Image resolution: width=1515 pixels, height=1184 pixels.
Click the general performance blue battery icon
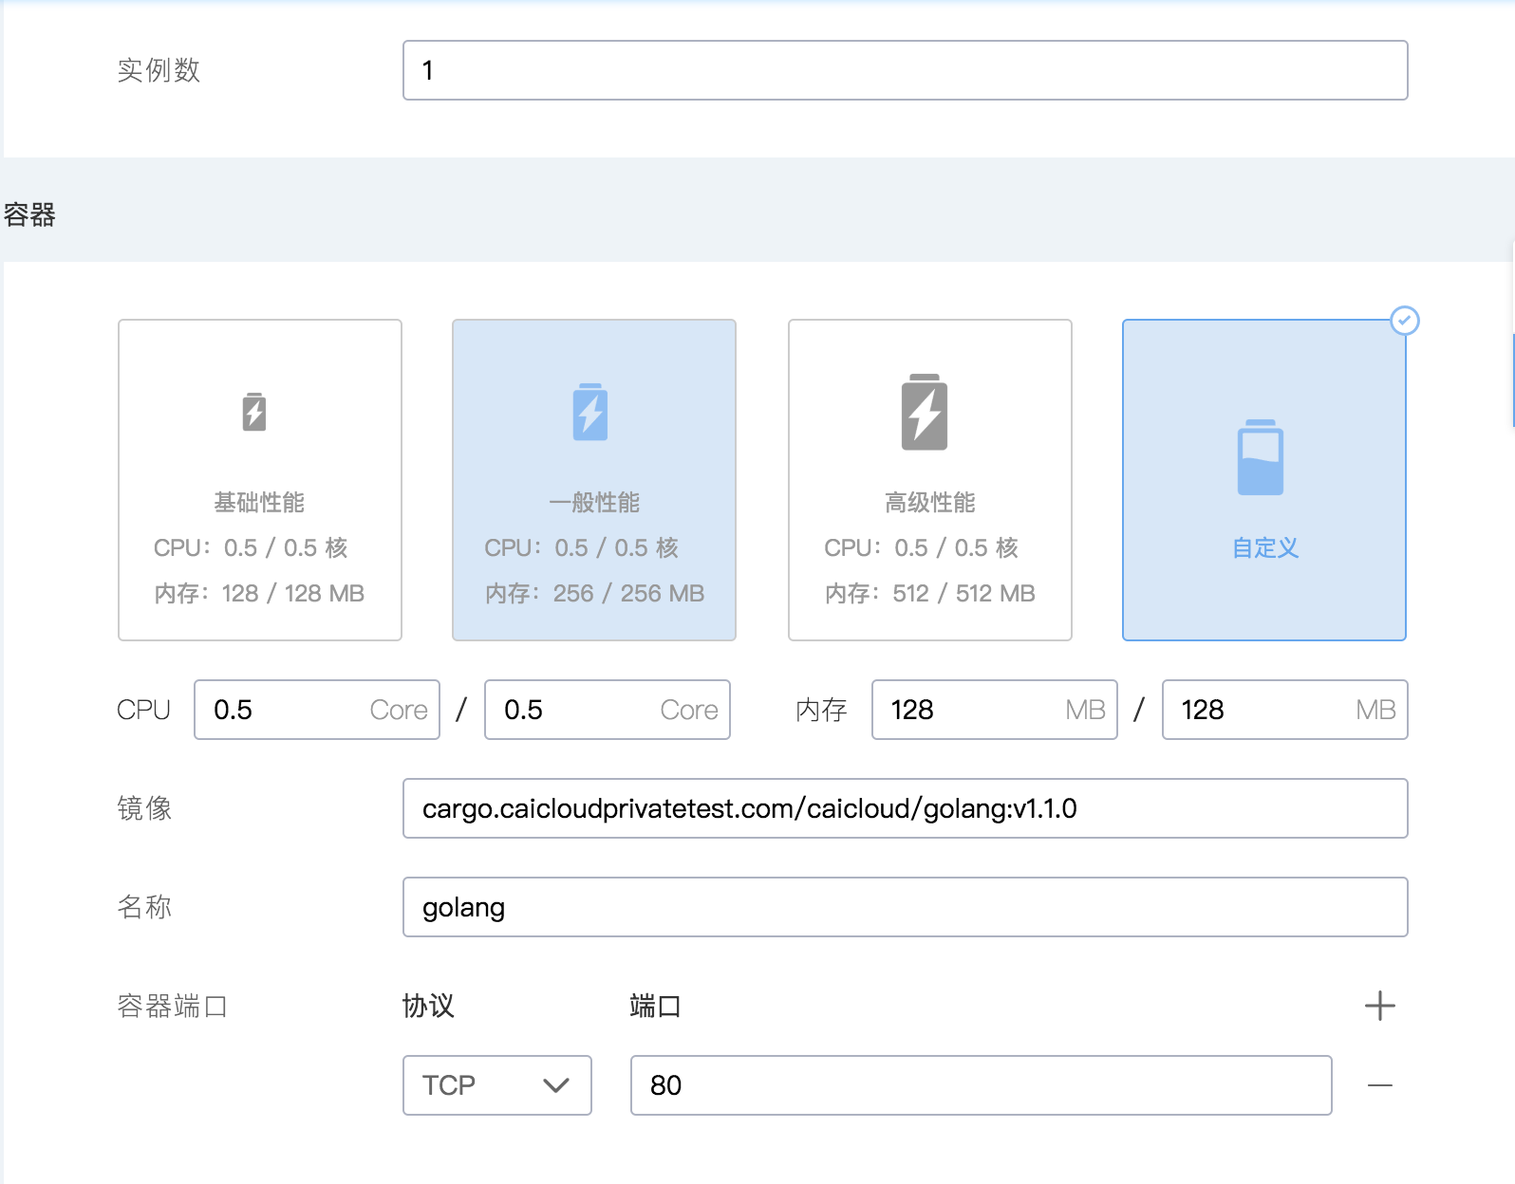tap(590, 412)
